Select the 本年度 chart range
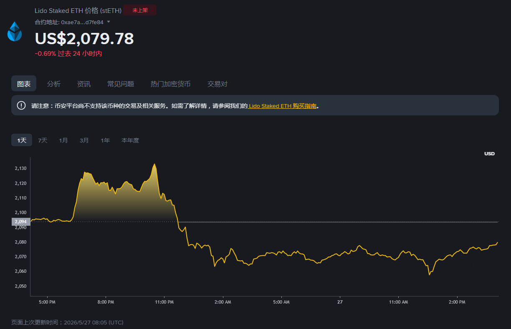511x329 pixels. coord(130,140)
